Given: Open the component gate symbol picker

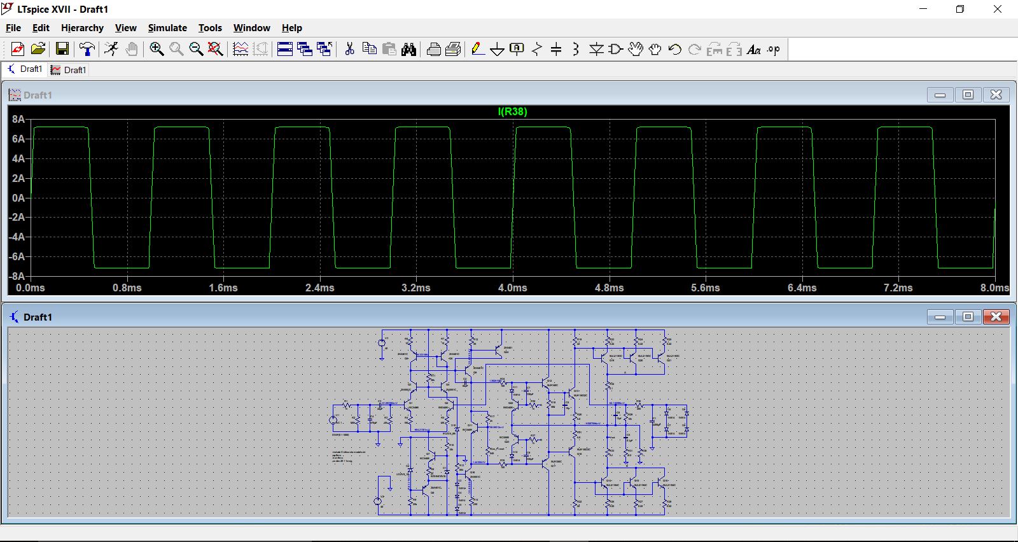Looking at the screenshot, I should [615, 49].
